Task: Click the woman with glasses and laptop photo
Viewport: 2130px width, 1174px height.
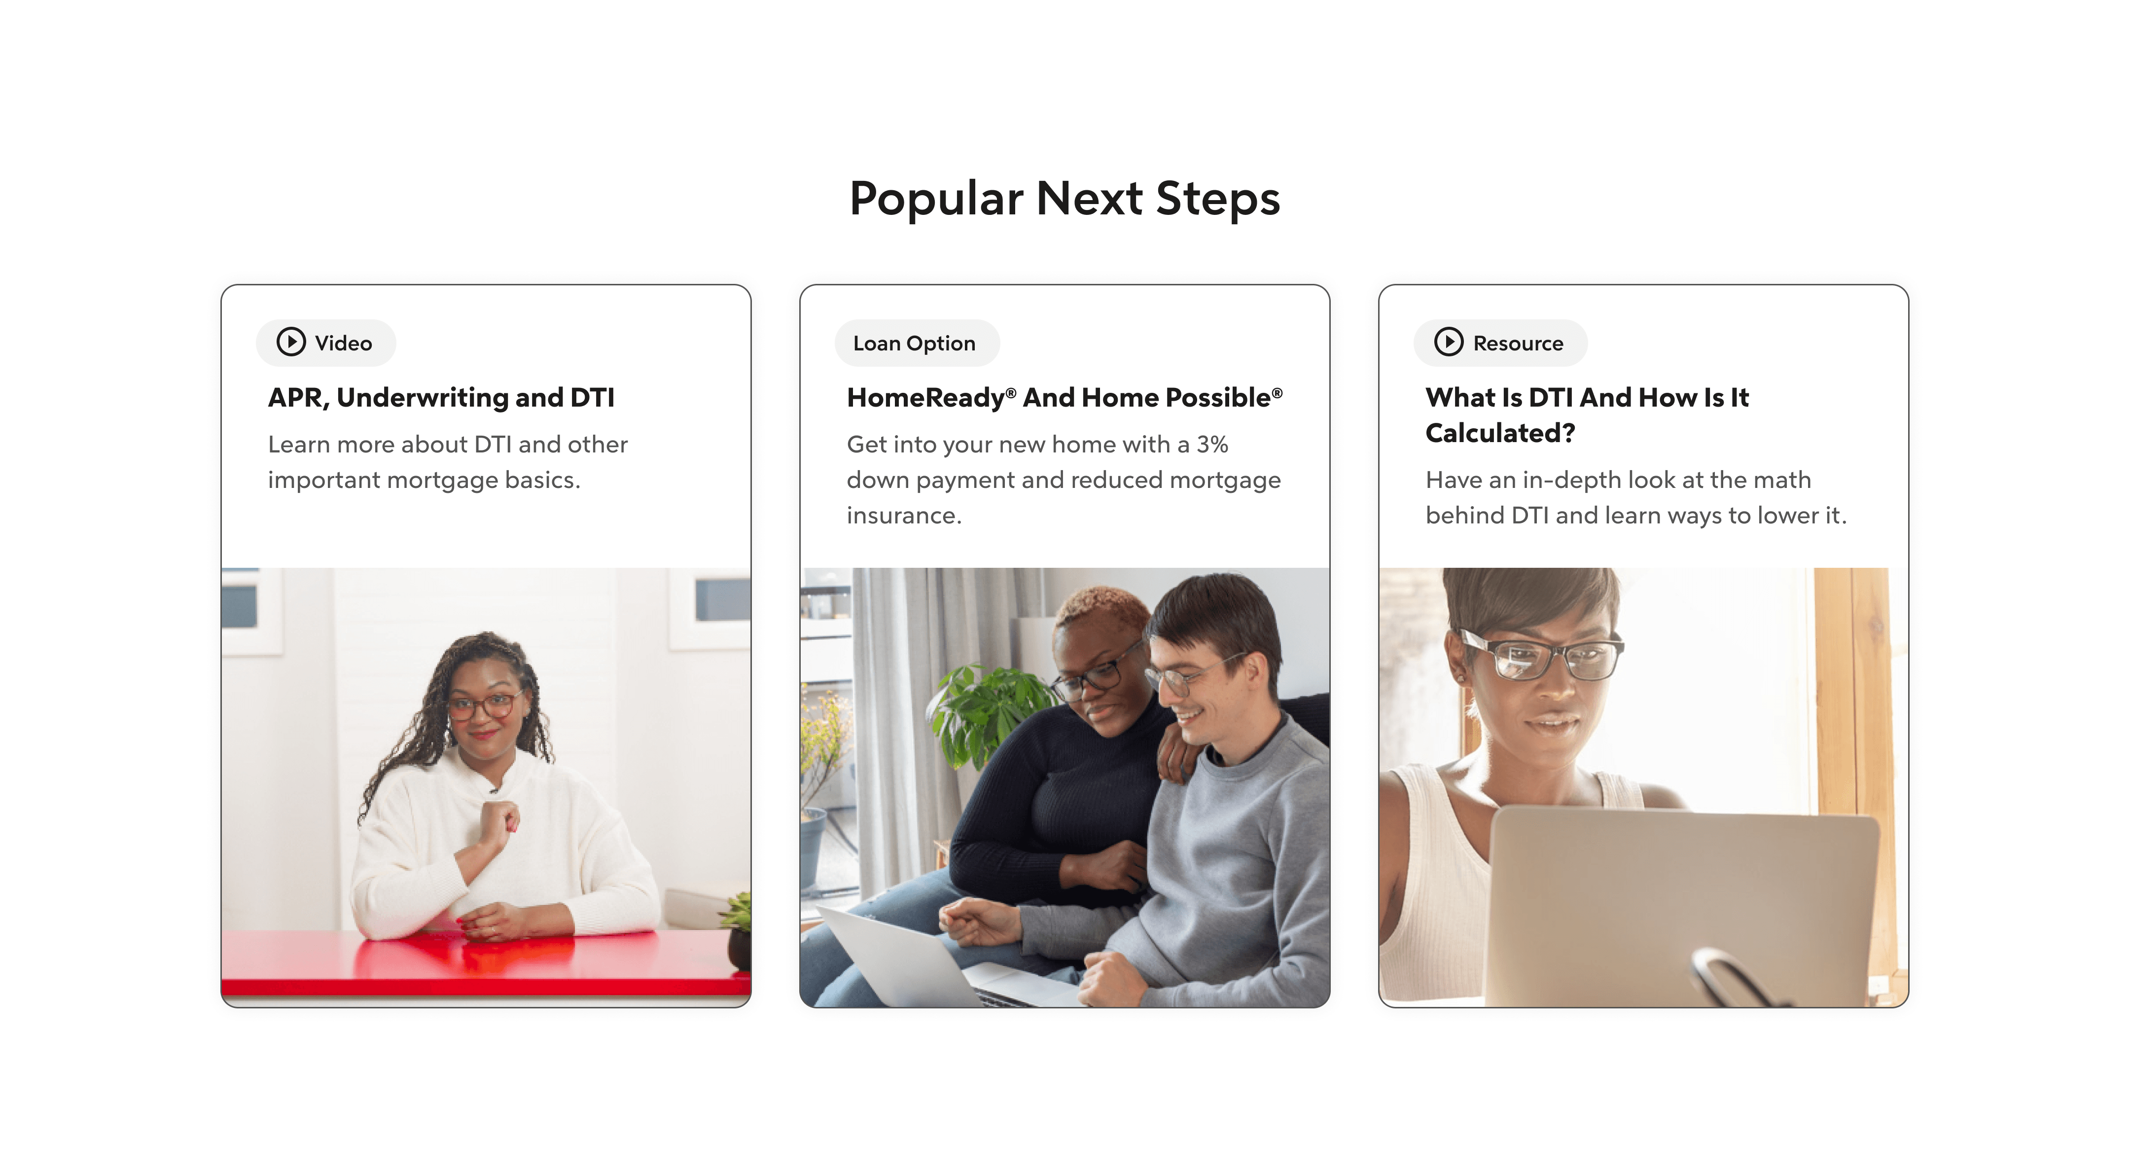Action: [1644, 786]
